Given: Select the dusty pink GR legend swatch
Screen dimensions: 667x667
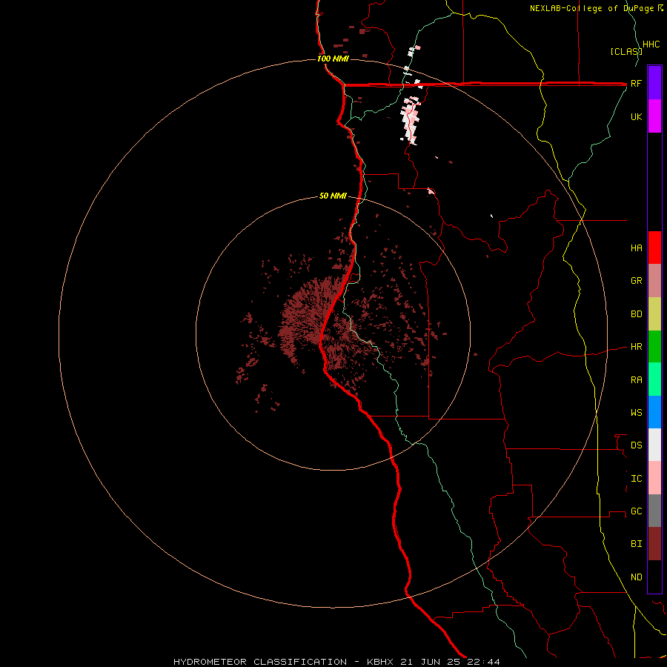Looking at the screenshot, I should [654, 281].
